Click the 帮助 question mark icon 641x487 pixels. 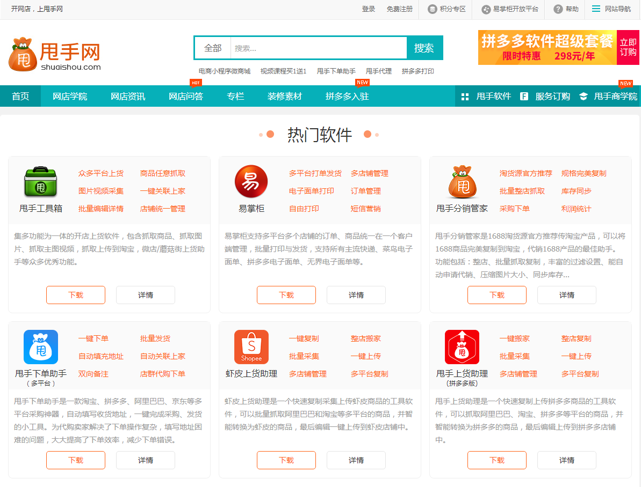point(558,9)
